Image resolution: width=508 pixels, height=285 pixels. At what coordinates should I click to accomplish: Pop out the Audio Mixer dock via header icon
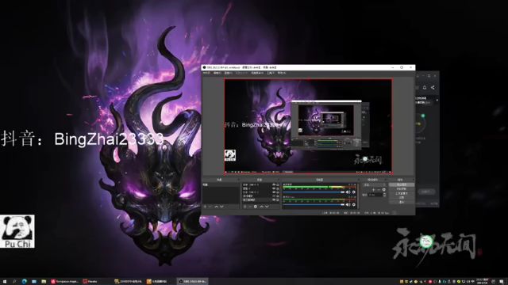pos(359,180)
